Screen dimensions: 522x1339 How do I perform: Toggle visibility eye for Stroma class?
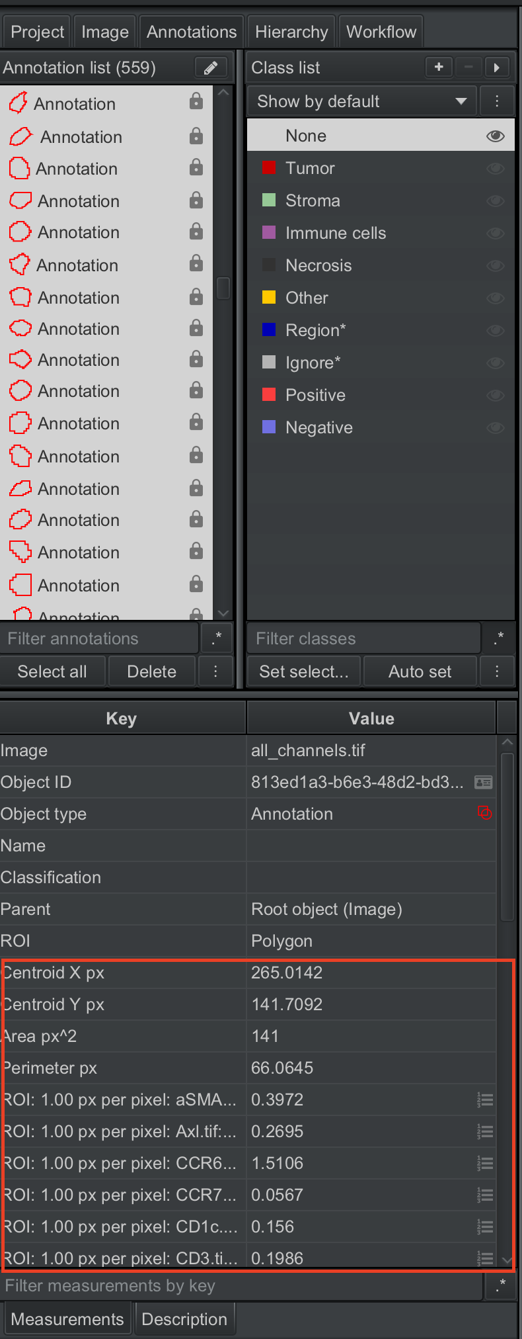click(x=495, y=201)
